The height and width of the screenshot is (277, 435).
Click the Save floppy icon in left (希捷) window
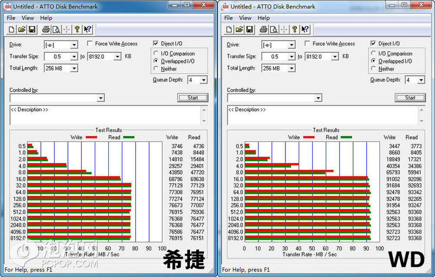32,30
